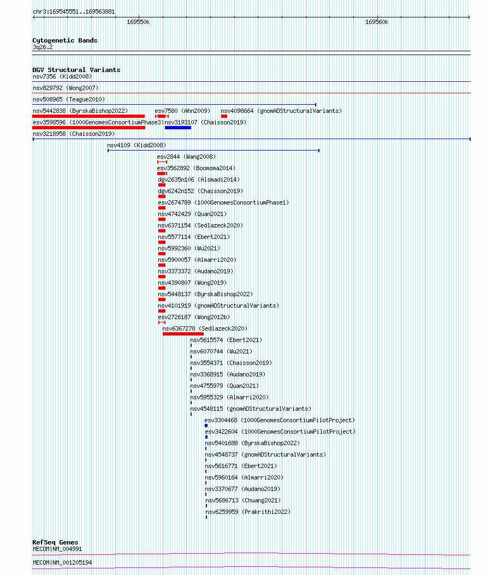The width and height of the screenshot is (486, 575).
Task: Click nsv4548737 gnomADStructuralVariants label
Action: (x=265, y=455)
